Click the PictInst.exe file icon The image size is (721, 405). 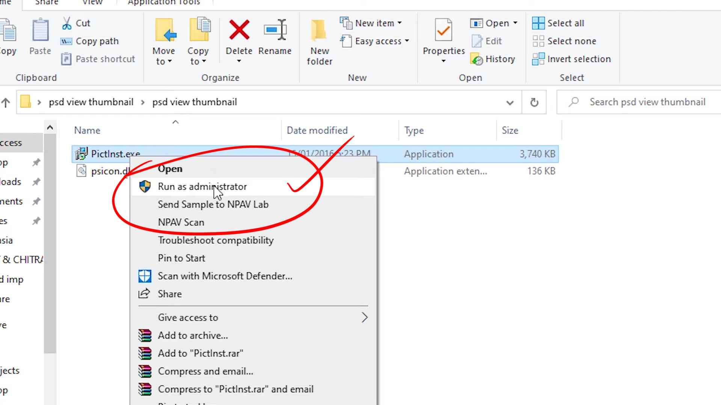[x=81, y=154]
